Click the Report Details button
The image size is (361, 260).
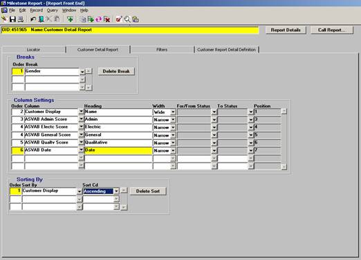click(x=286, y=30)
